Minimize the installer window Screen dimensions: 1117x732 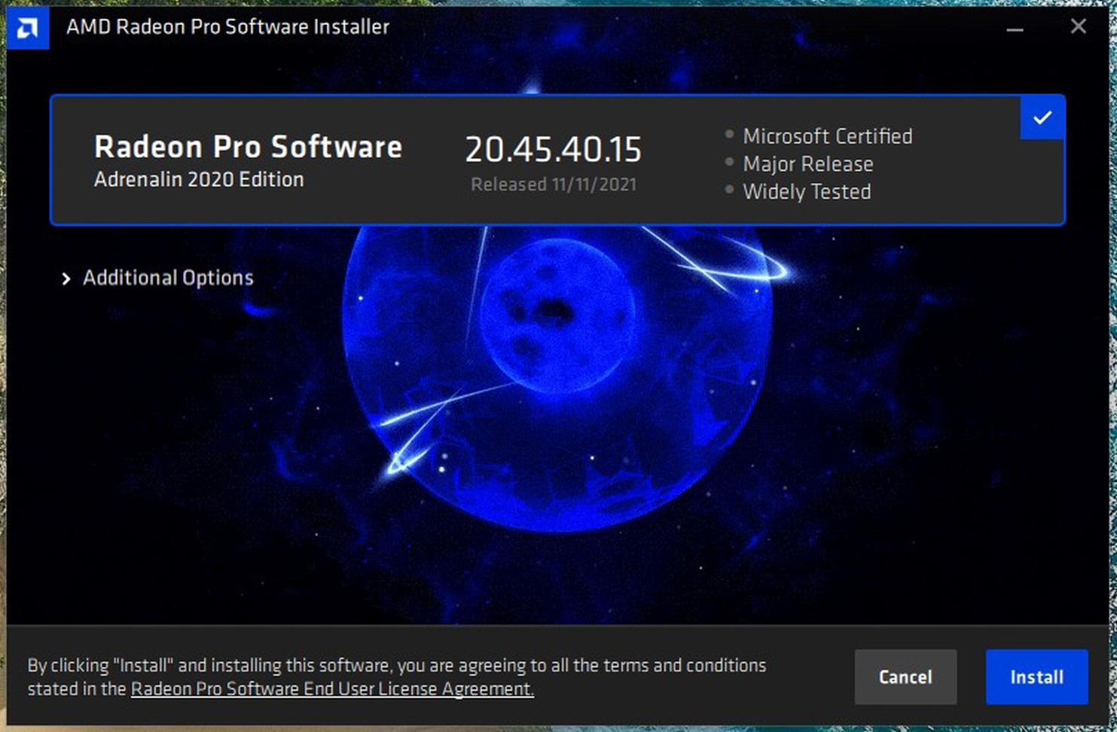[x=1015, y=28]
